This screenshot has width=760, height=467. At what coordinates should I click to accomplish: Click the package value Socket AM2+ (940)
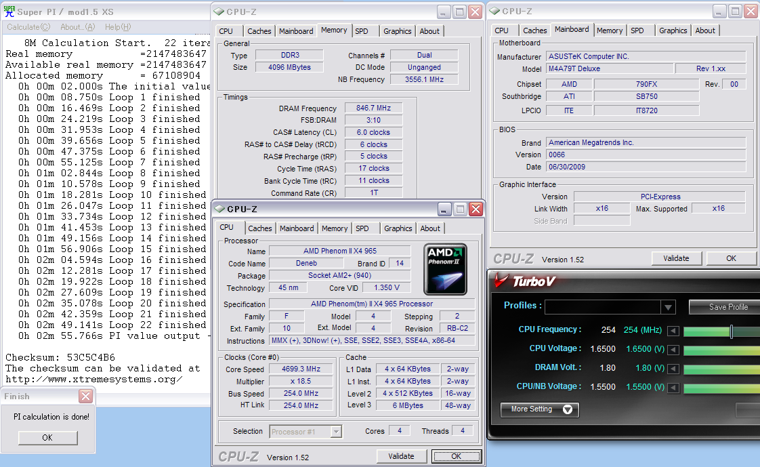coord(340,275)
